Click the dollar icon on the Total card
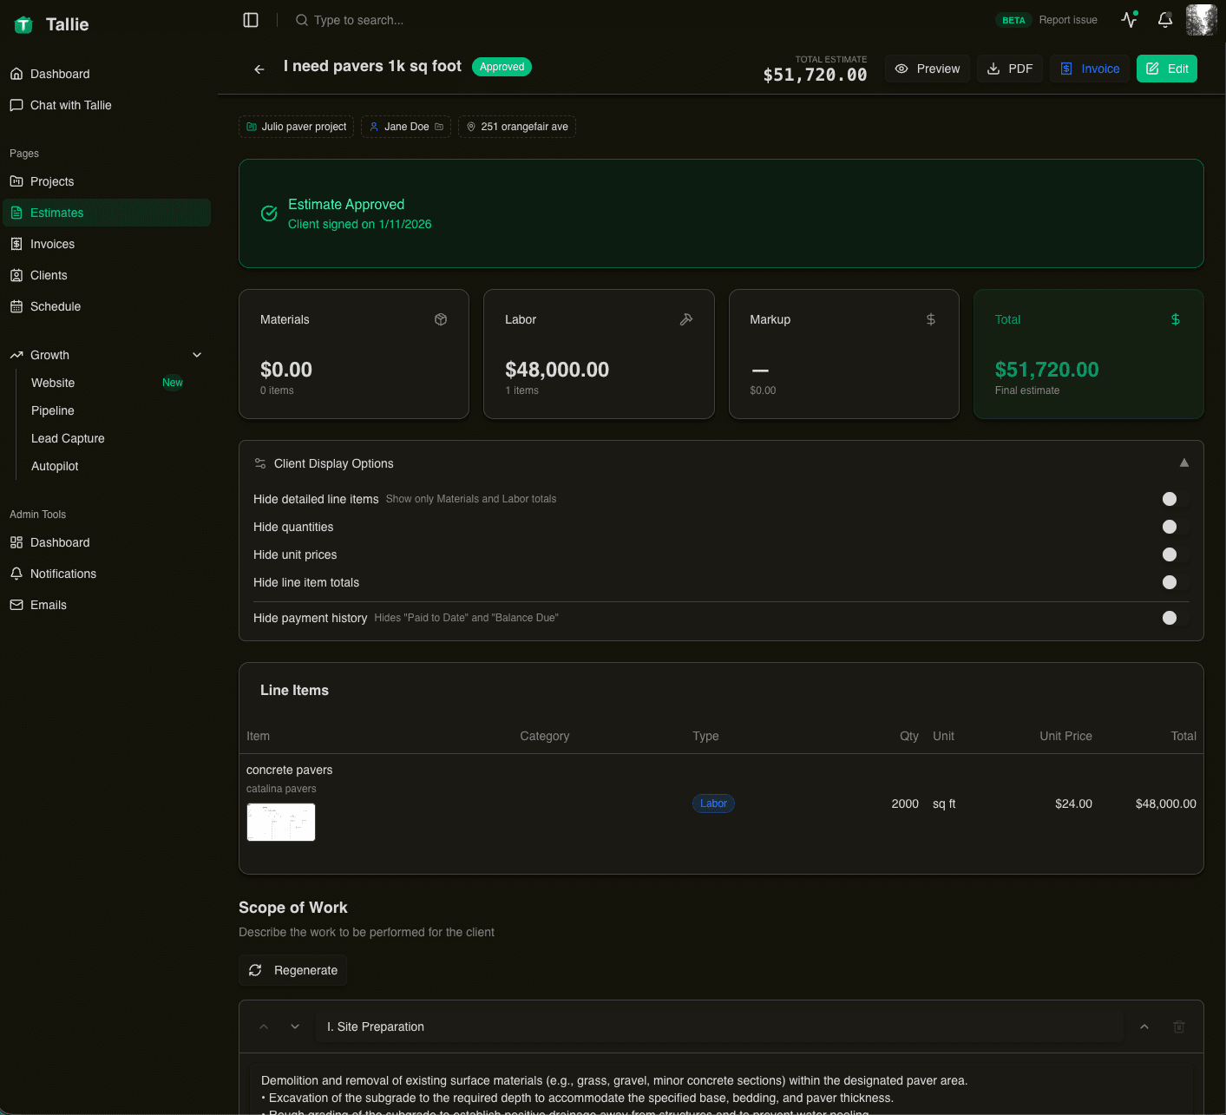 [1176, 319]
